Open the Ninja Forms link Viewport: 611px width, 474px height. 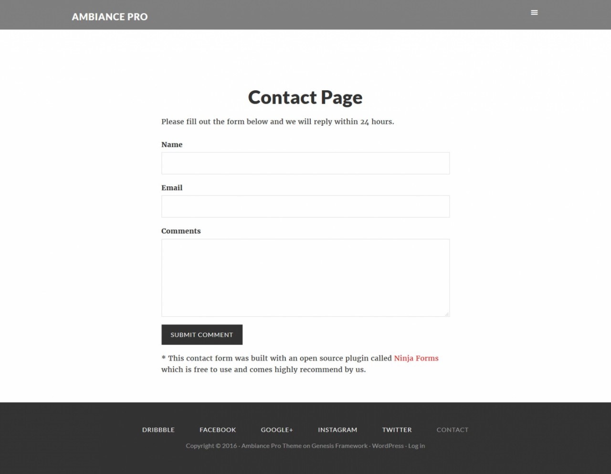(416, 358)
